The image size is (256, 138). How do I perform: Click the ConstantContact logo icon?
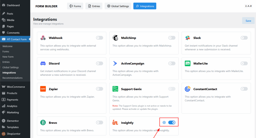click(187, 89)
